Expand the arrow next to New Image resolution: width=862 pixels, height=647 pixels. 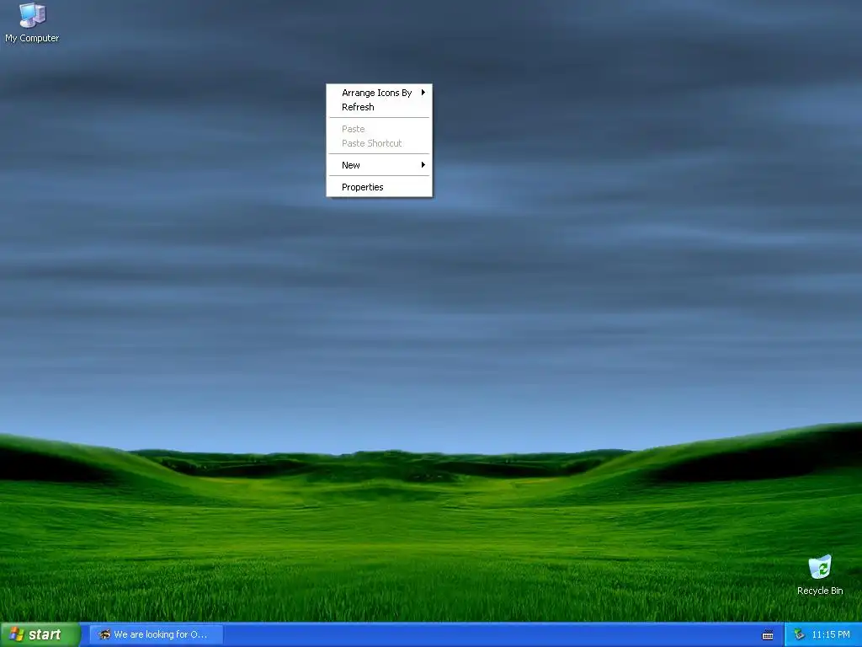(x=423, y=165)
